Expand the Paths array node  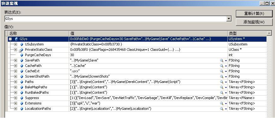tap(15, 82)
